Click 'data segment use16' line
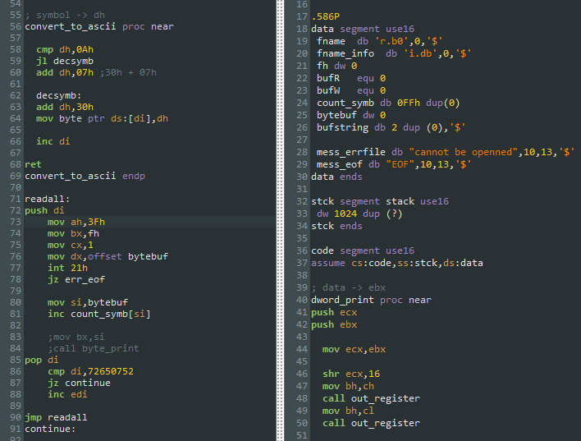This screenshot has width=581, height=441. [363, 29]
